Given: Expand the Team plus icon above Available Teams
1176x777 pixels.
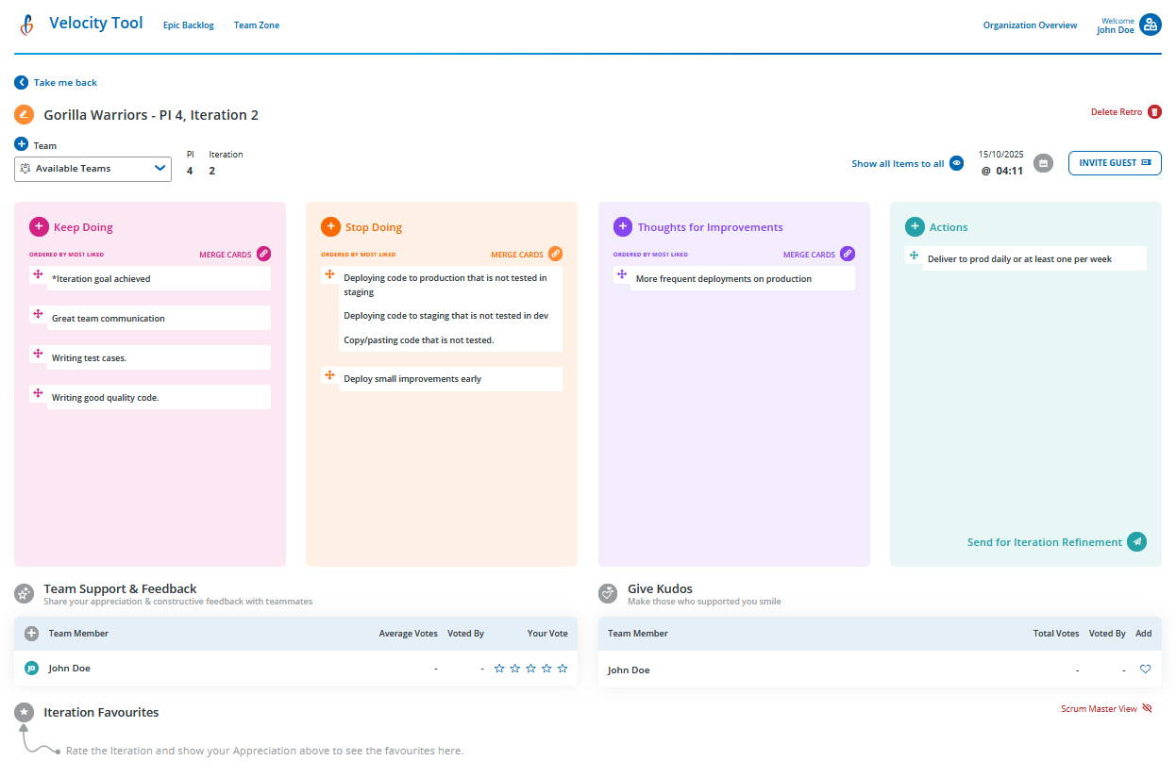Looking at the screenshot, I should tap(22, 144).
